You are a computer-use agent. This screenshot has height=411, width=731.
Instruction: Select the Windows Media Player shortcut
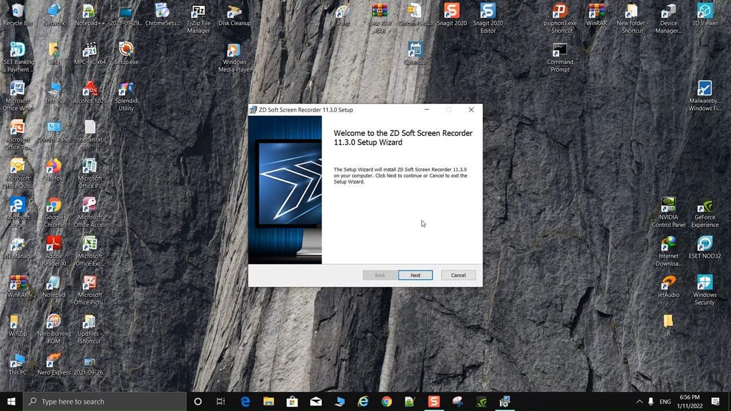234,57
